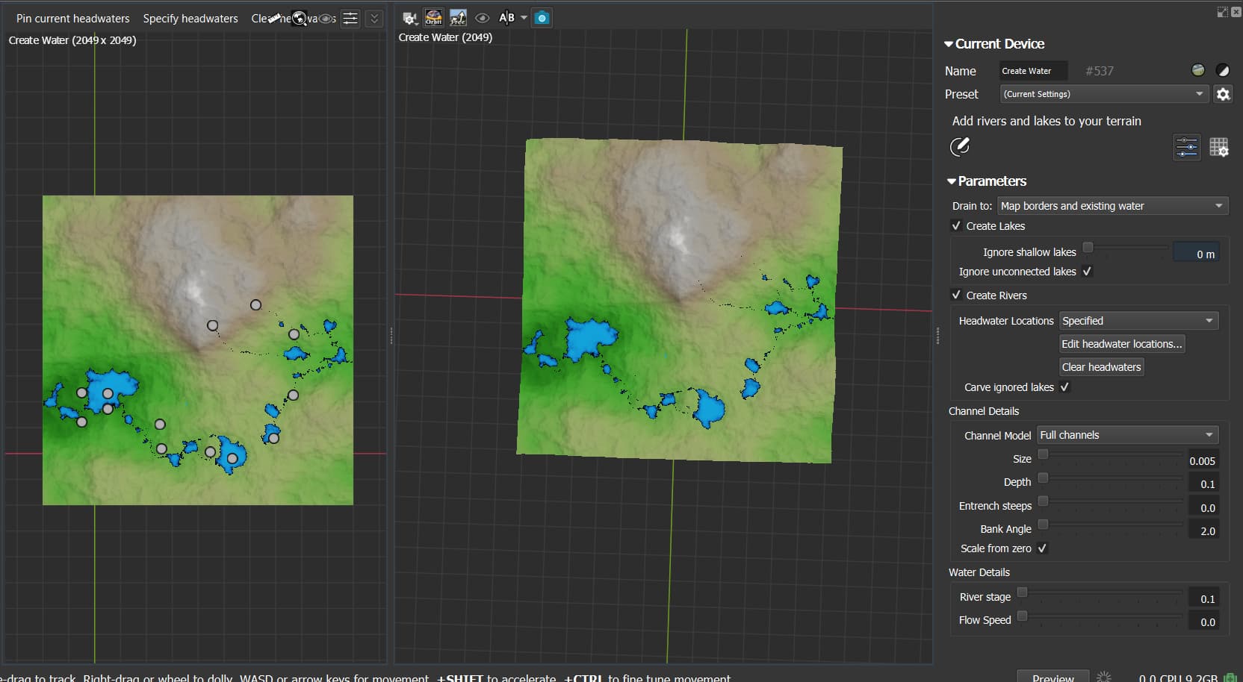Open the grid with gear settings icon

coord(1218,147)
